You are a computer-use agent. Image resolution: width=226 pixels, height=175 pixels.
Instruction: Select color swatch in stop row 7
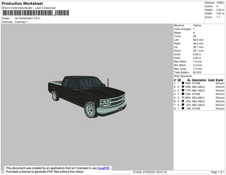183,105
